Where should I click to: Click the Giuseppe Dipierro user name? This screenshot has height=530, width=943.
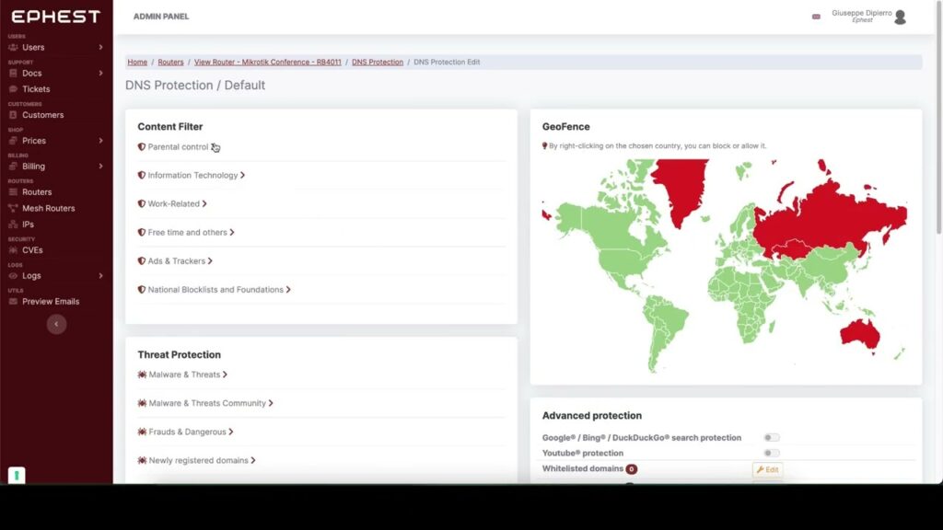point(862,13)
